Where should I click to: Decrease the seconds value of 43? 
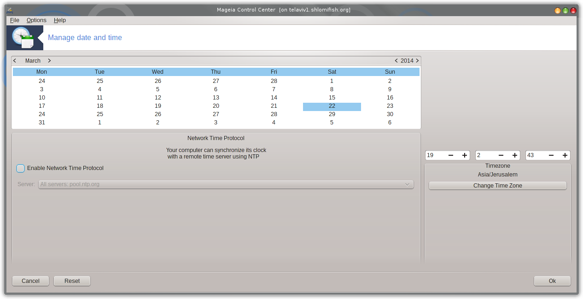point(551,155)
